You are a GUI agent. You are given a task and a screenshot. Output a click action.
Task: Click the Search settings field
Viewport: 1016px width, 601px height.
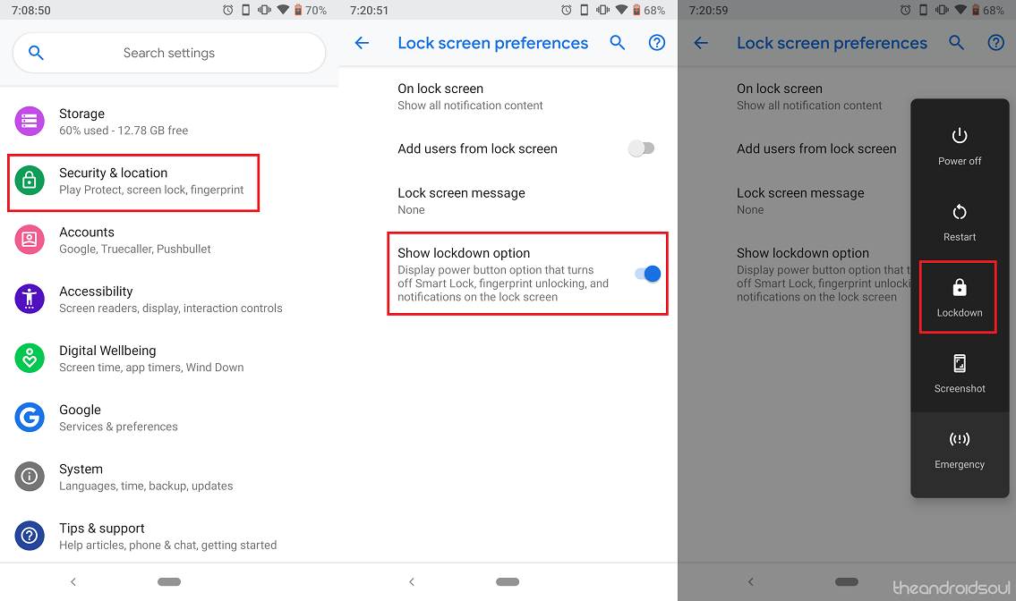[169, 53]
